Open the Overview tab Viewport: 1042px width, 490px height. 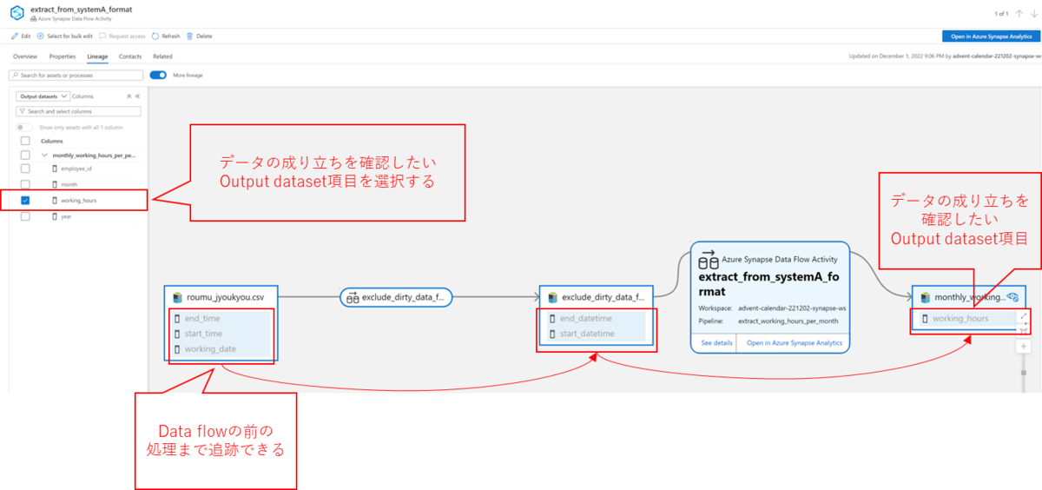click(x=25, y=56)
